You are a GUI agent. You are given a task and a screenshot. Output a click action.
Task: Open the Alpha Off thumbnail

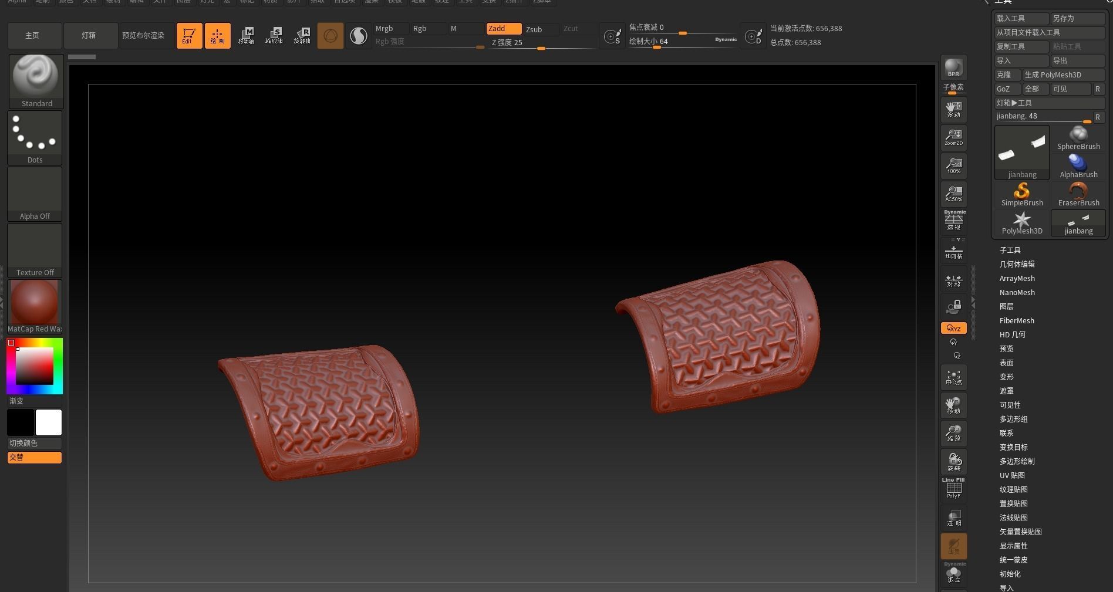click(x=35, y=194)
